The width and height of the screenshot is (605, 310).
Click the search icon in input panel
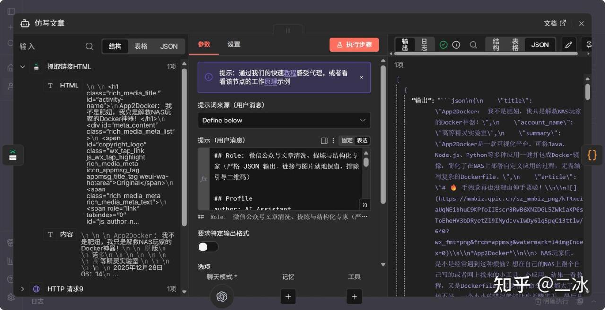tap(89, 46)
